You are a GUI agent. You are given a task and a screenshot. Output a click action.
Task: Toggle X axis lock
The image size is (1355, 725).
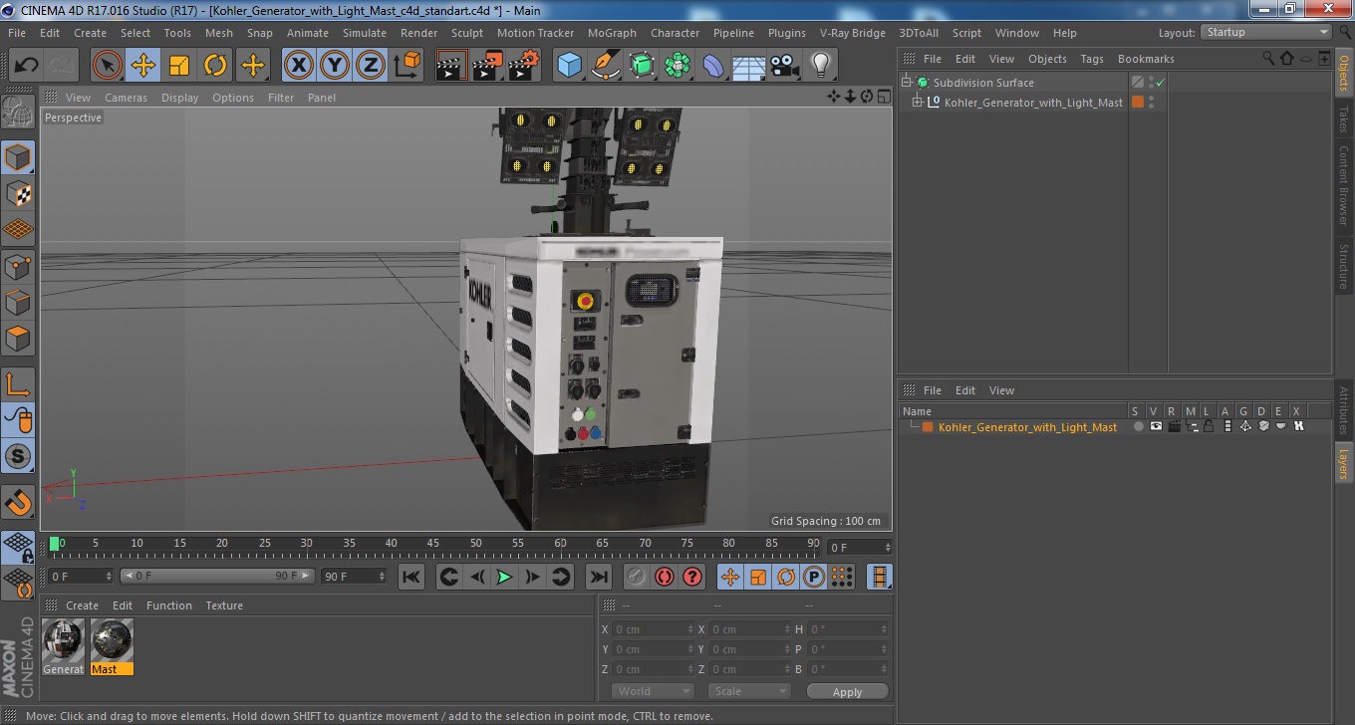click(299, 66)
